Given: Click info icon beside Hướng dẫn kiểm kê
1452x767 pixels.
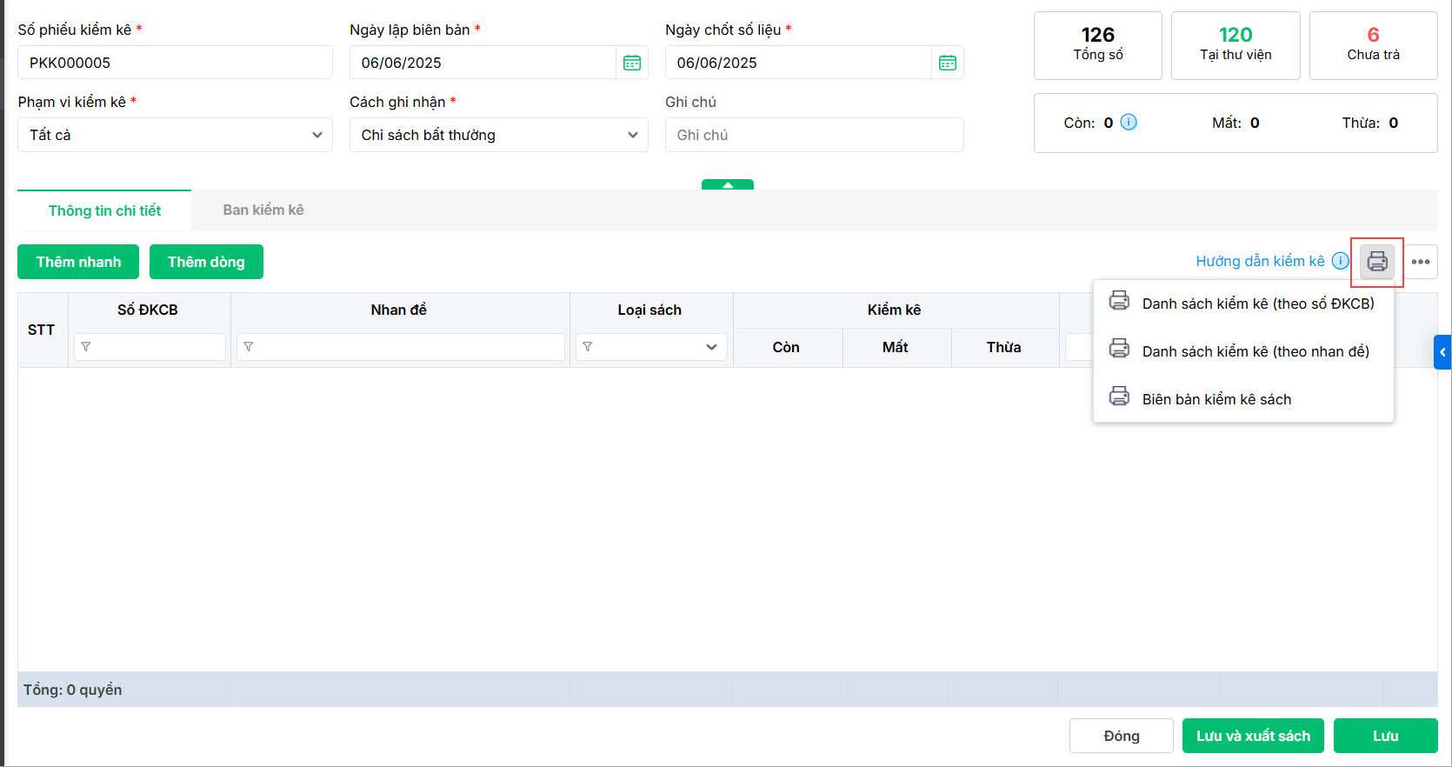Looking at the screenshot, I should click(1341, 261).
